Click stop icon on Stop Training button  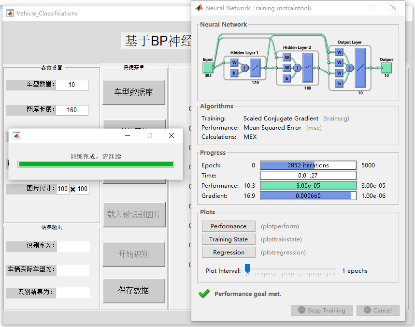[x=301, y=310]
